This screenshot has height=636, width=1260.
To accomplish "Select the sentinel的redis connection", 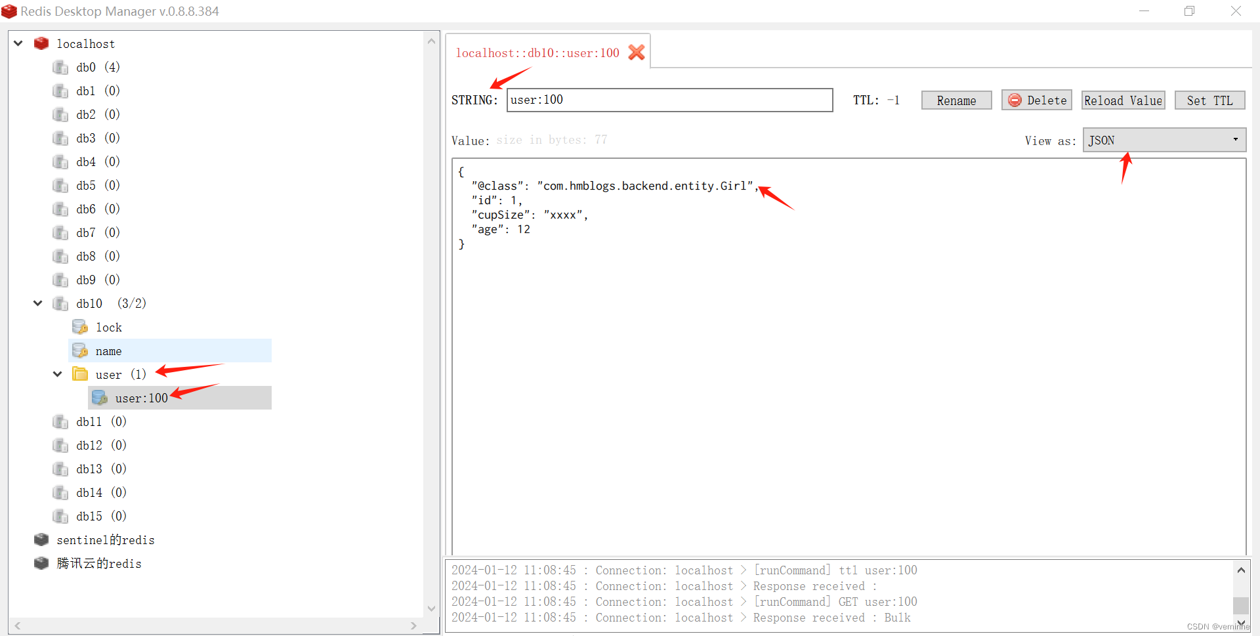I will pyautogui.click(x=106, y=540).
